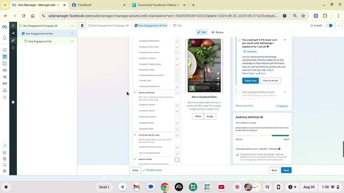Click the Apply now button

tap(250, 81)
